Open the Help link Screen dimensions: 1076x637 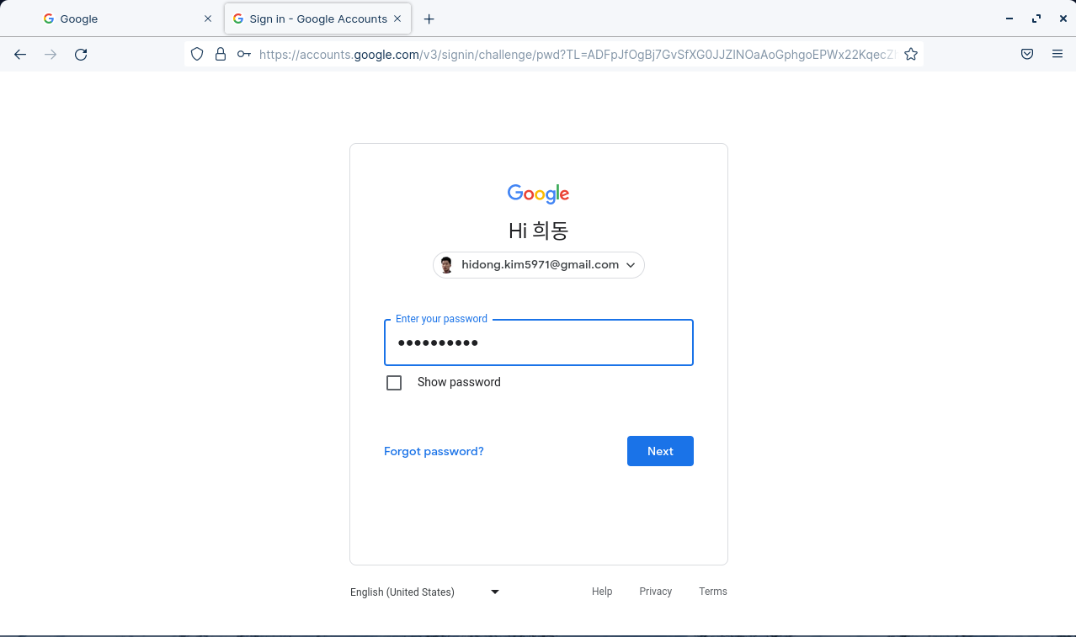602,592
